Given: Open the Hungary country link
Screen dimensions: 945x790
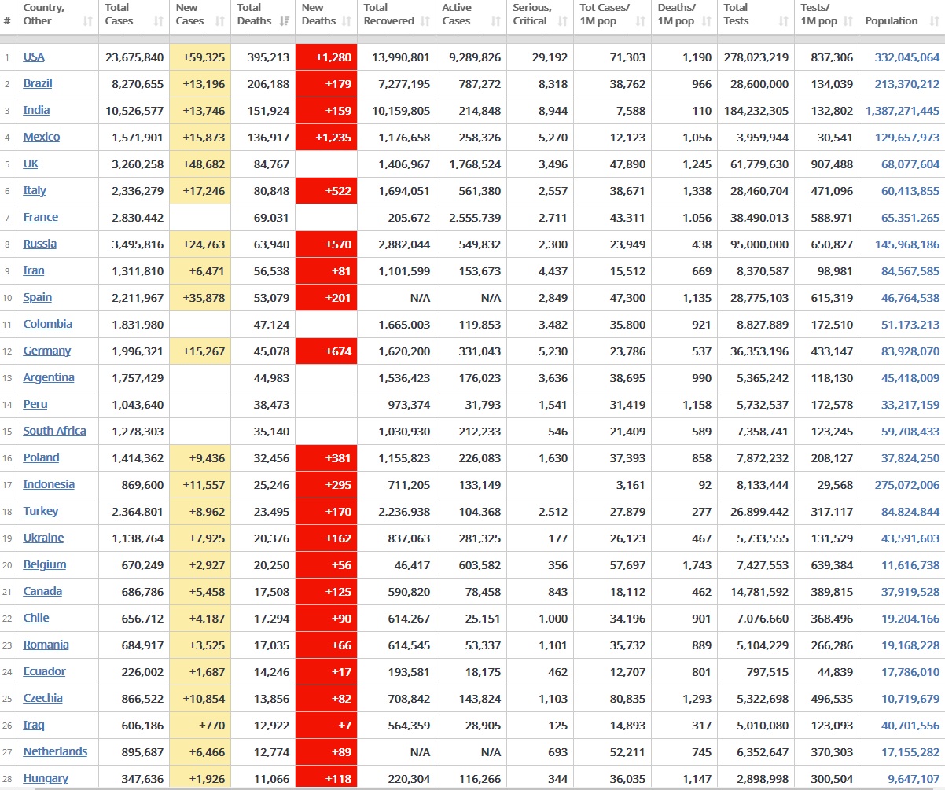Looking at the screenshot, I should coord(46,778).
